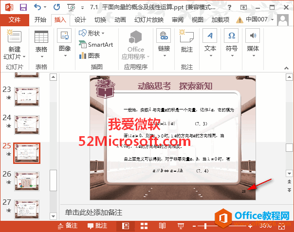Toggle the 备注 notes pane in status bar

click(x=68, y=226)
